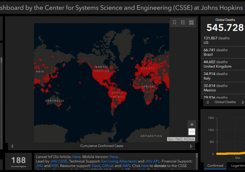Viewport: 245px width, 172px height.
Task: Open the JHU APL link
Action: pos(152,161)
